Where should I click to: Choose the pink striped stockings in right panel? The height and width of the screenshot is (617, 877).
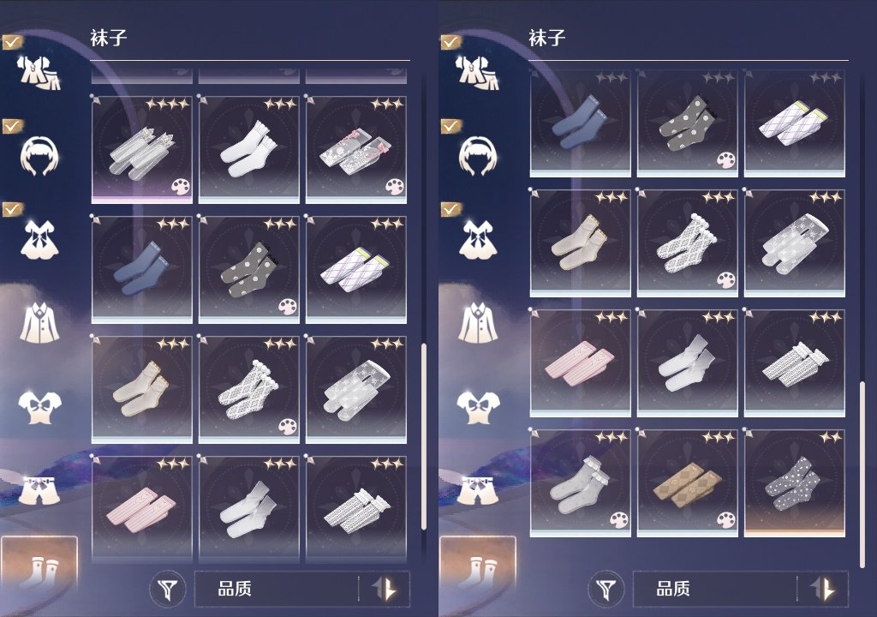[581, 363]
